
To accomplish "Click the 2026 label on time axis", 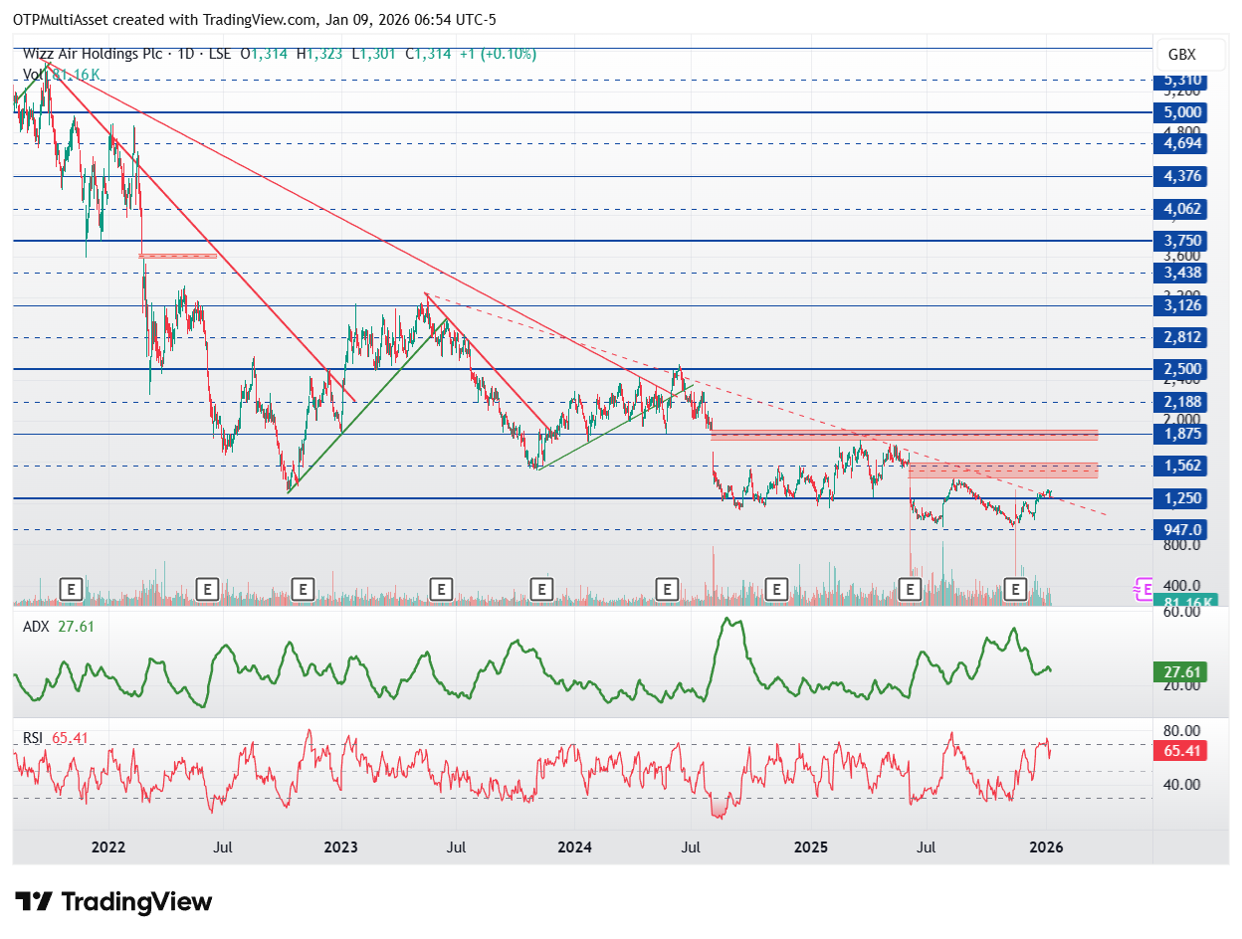I will pos(1046,847).
